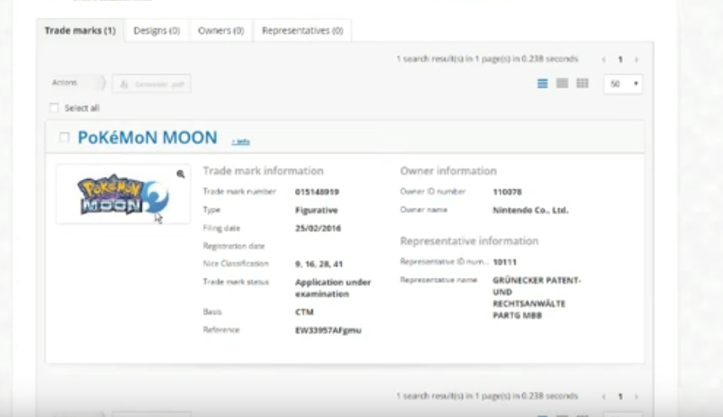Click page number 1 in bottom pagination
Image resolution: width=723 pixels, height=417 pixels.
tap(620, 396)
